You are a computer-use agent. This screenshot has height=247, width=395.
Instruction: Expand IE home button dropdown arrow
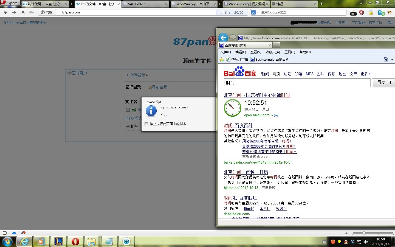click(x=392, y=60)
